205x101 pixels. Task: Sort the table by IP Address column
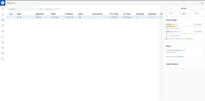coord(69,14)
